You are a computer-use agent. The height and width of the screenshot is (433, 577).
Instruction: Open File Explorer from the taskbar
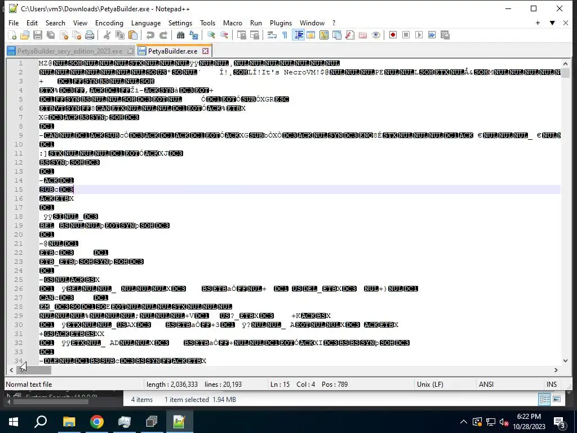coord(69,422)
